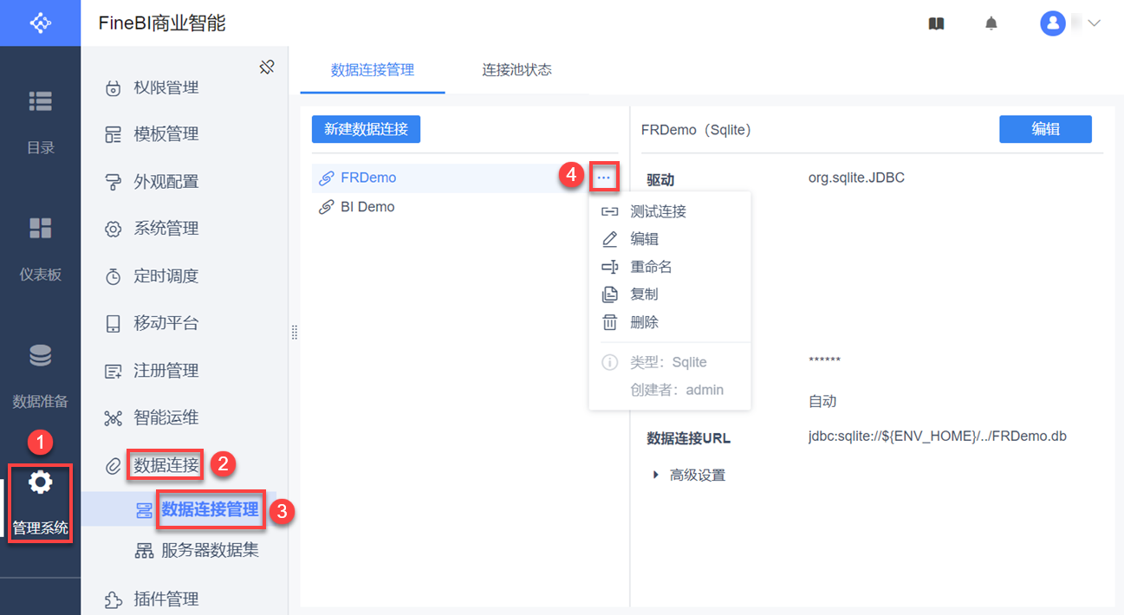The height and width of the screenshot is (615, 1124).
Task: Select 数据连接管理 submenu item
Action: coord(210,509)
